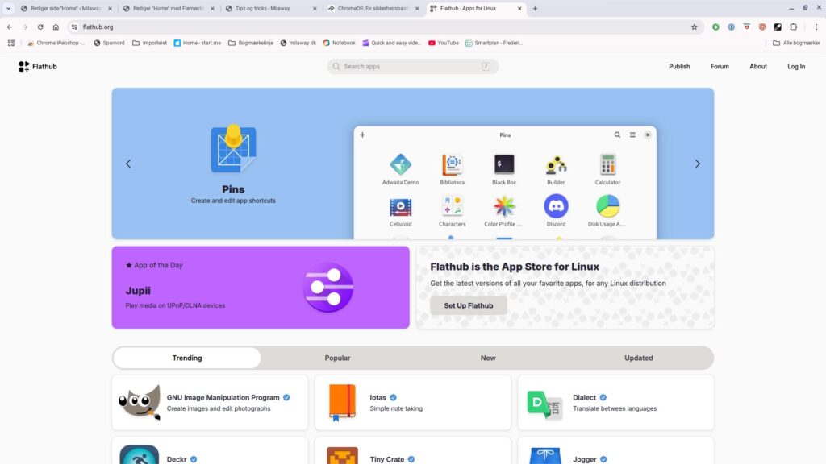Open the Forum link in the header
This screenshot has width=826, height=464.
point(719,66)
